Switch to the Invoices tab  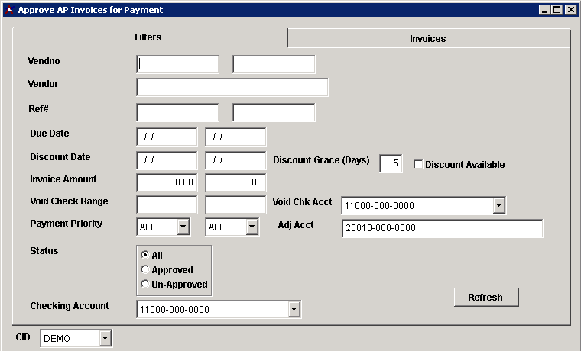pos(427,38)
